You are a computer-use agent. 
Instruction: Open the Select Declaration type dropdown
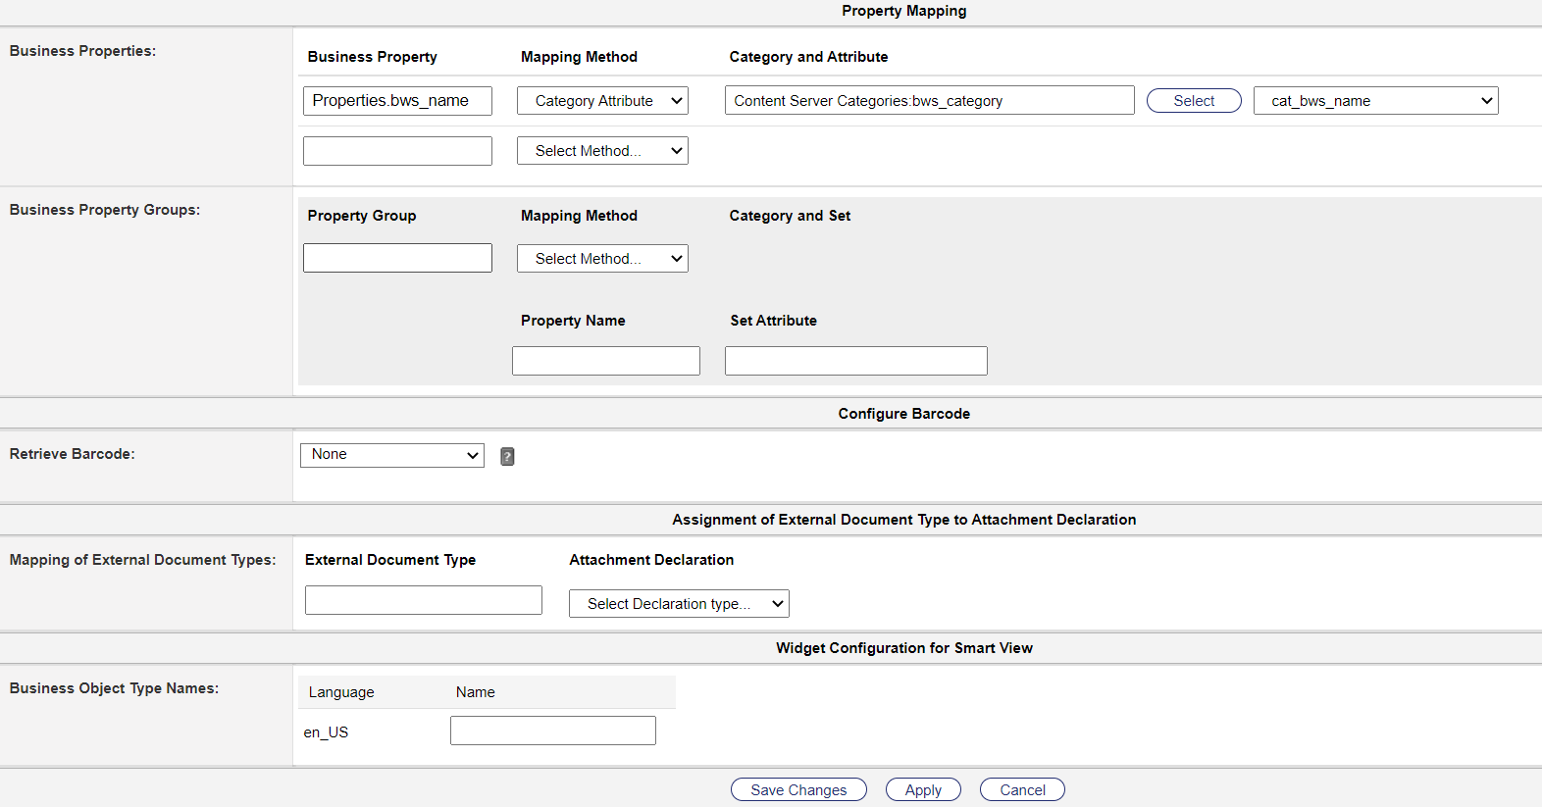pos(679,604)
